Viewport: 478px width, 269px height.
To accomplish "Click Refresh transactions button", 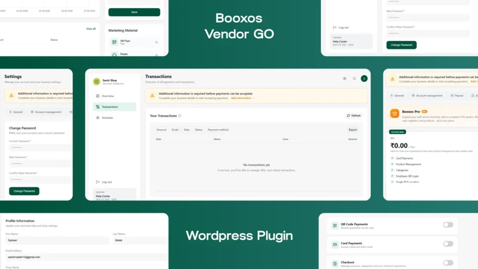I will (x=354, y=116).
